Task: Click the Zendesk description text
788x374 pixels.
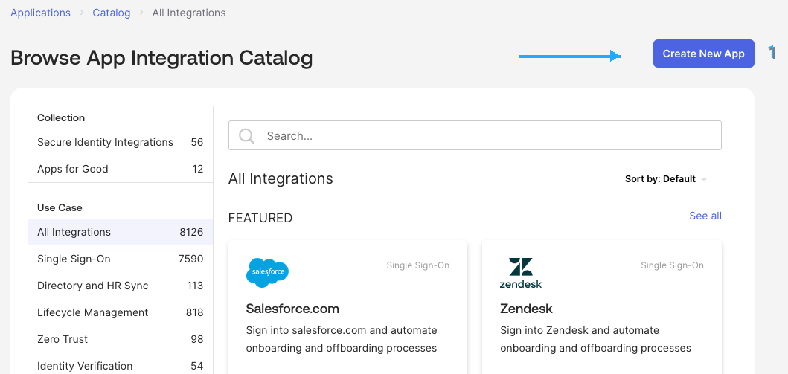Action: tap(595, 339)
